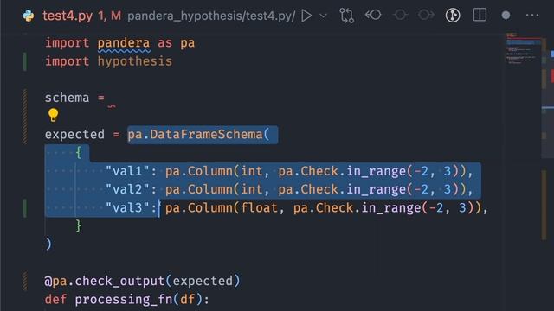The width and height of the screenshot is (554, 311).
Task: Open the more actions ellipsis menu
Action: [532, 16]
